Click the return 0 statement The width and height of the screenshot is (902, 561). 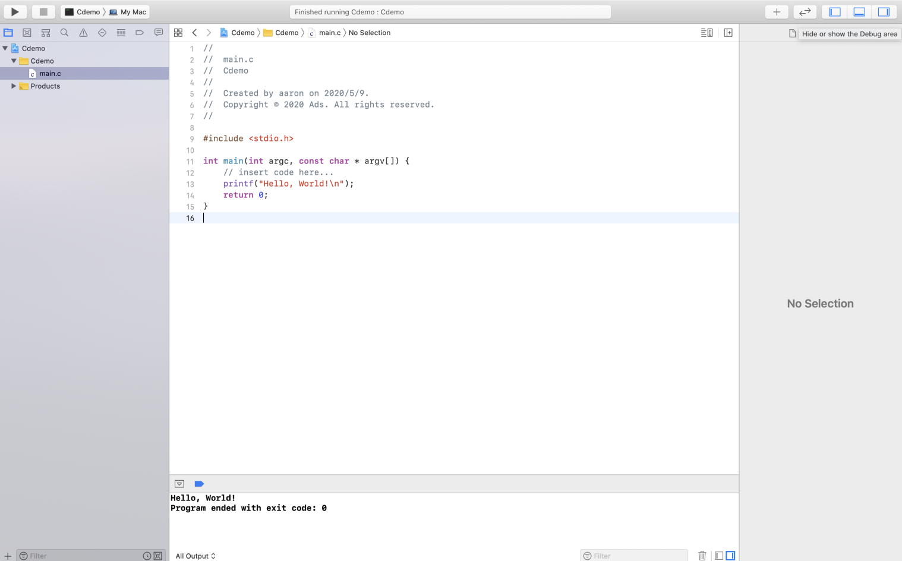click(x=245, y=195)
